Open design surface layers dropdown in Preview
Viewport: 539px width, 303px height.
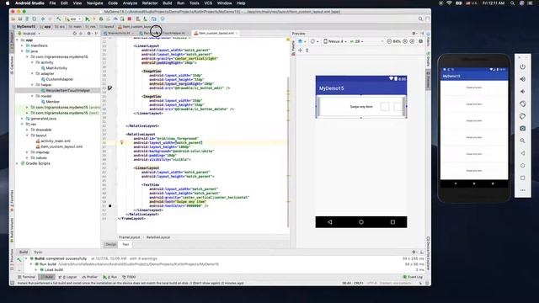pyautogui.click(x=302, y=41)
